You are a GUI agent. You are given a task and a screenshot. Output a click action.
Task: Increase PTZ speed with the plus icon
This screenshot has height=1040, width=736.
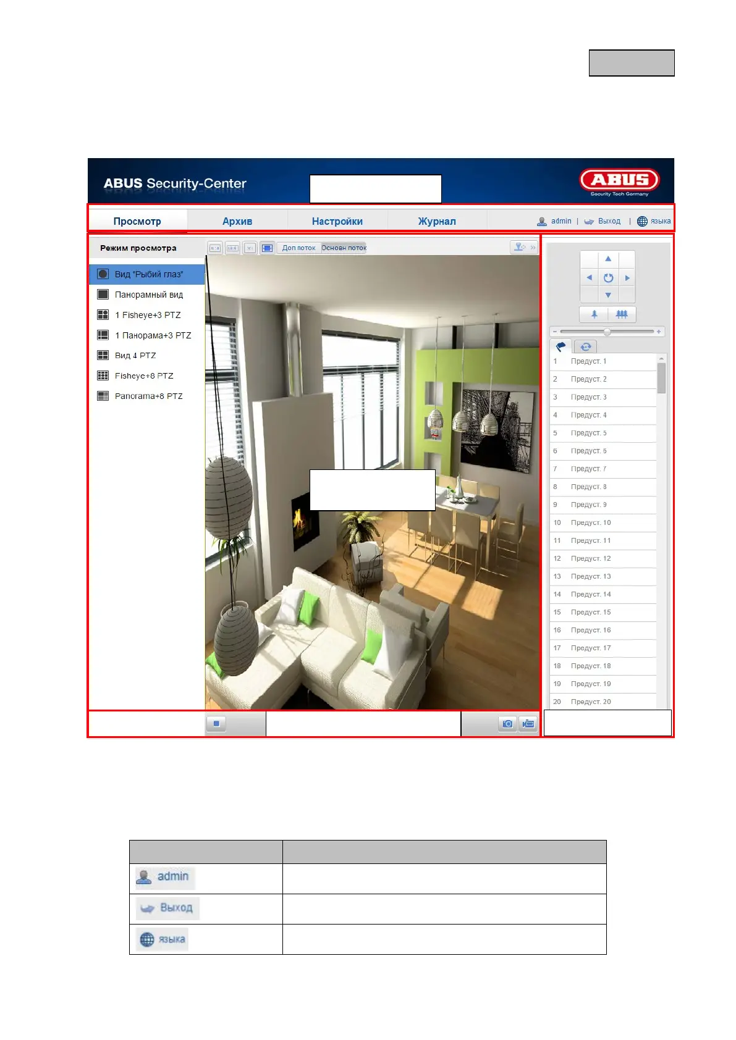pos(659,332)
